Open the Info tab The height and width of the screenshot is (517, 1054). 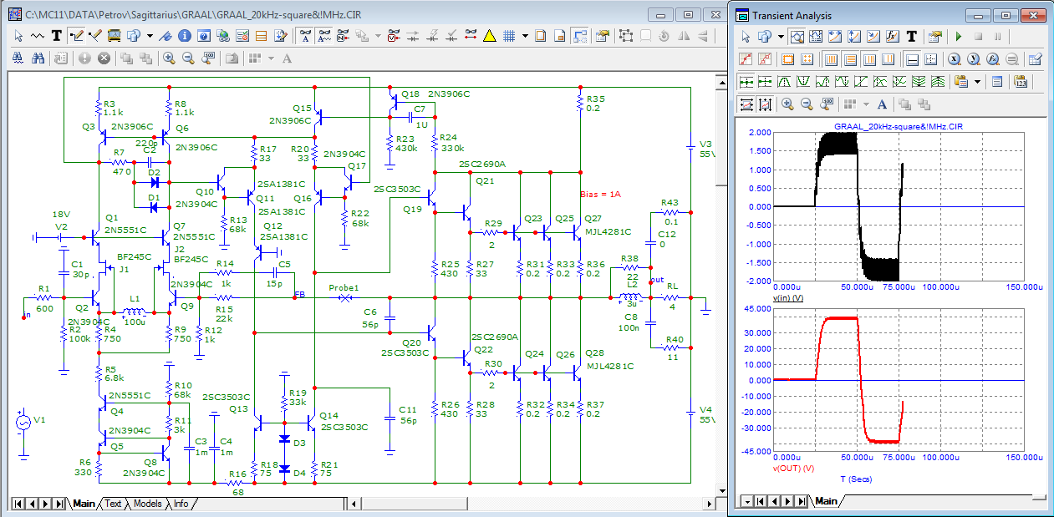pyautogui.click(x=181, y=504)
